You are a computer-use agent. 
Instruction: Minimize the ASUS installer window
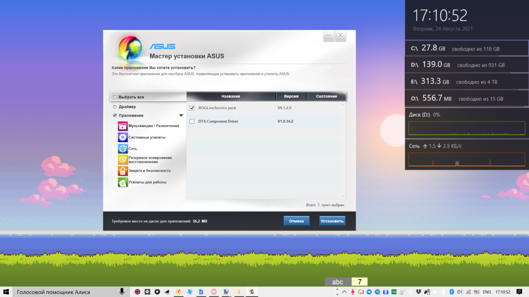(x=328, y=36)
